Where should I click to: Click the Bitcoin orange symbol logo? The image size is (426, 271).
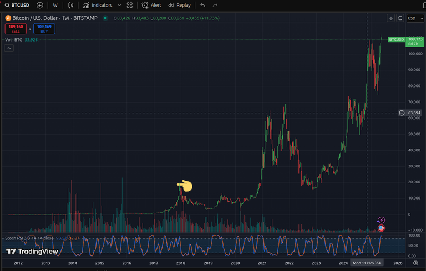(8, 18)
